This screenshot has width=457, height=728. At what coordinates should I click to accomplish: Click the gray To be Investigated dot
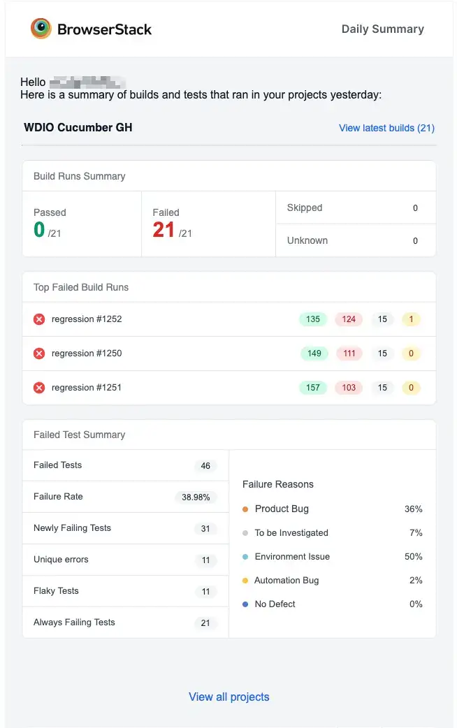[x=245, y=533]
